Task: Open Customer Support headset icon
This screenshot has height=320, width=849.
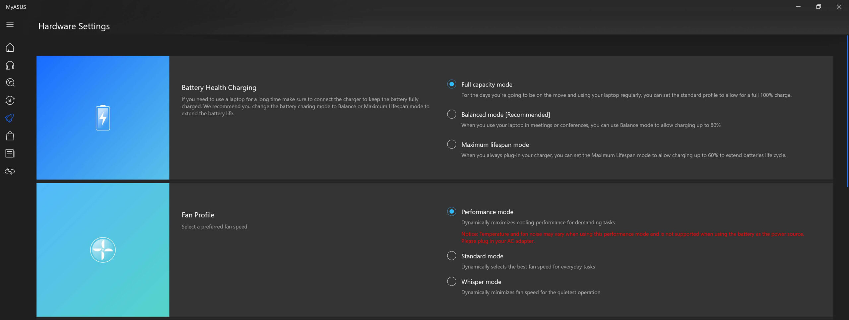Action: pos(10,65)
